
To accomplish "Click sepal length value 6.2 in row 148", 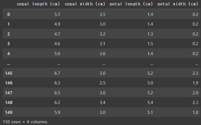I will 57,103.
